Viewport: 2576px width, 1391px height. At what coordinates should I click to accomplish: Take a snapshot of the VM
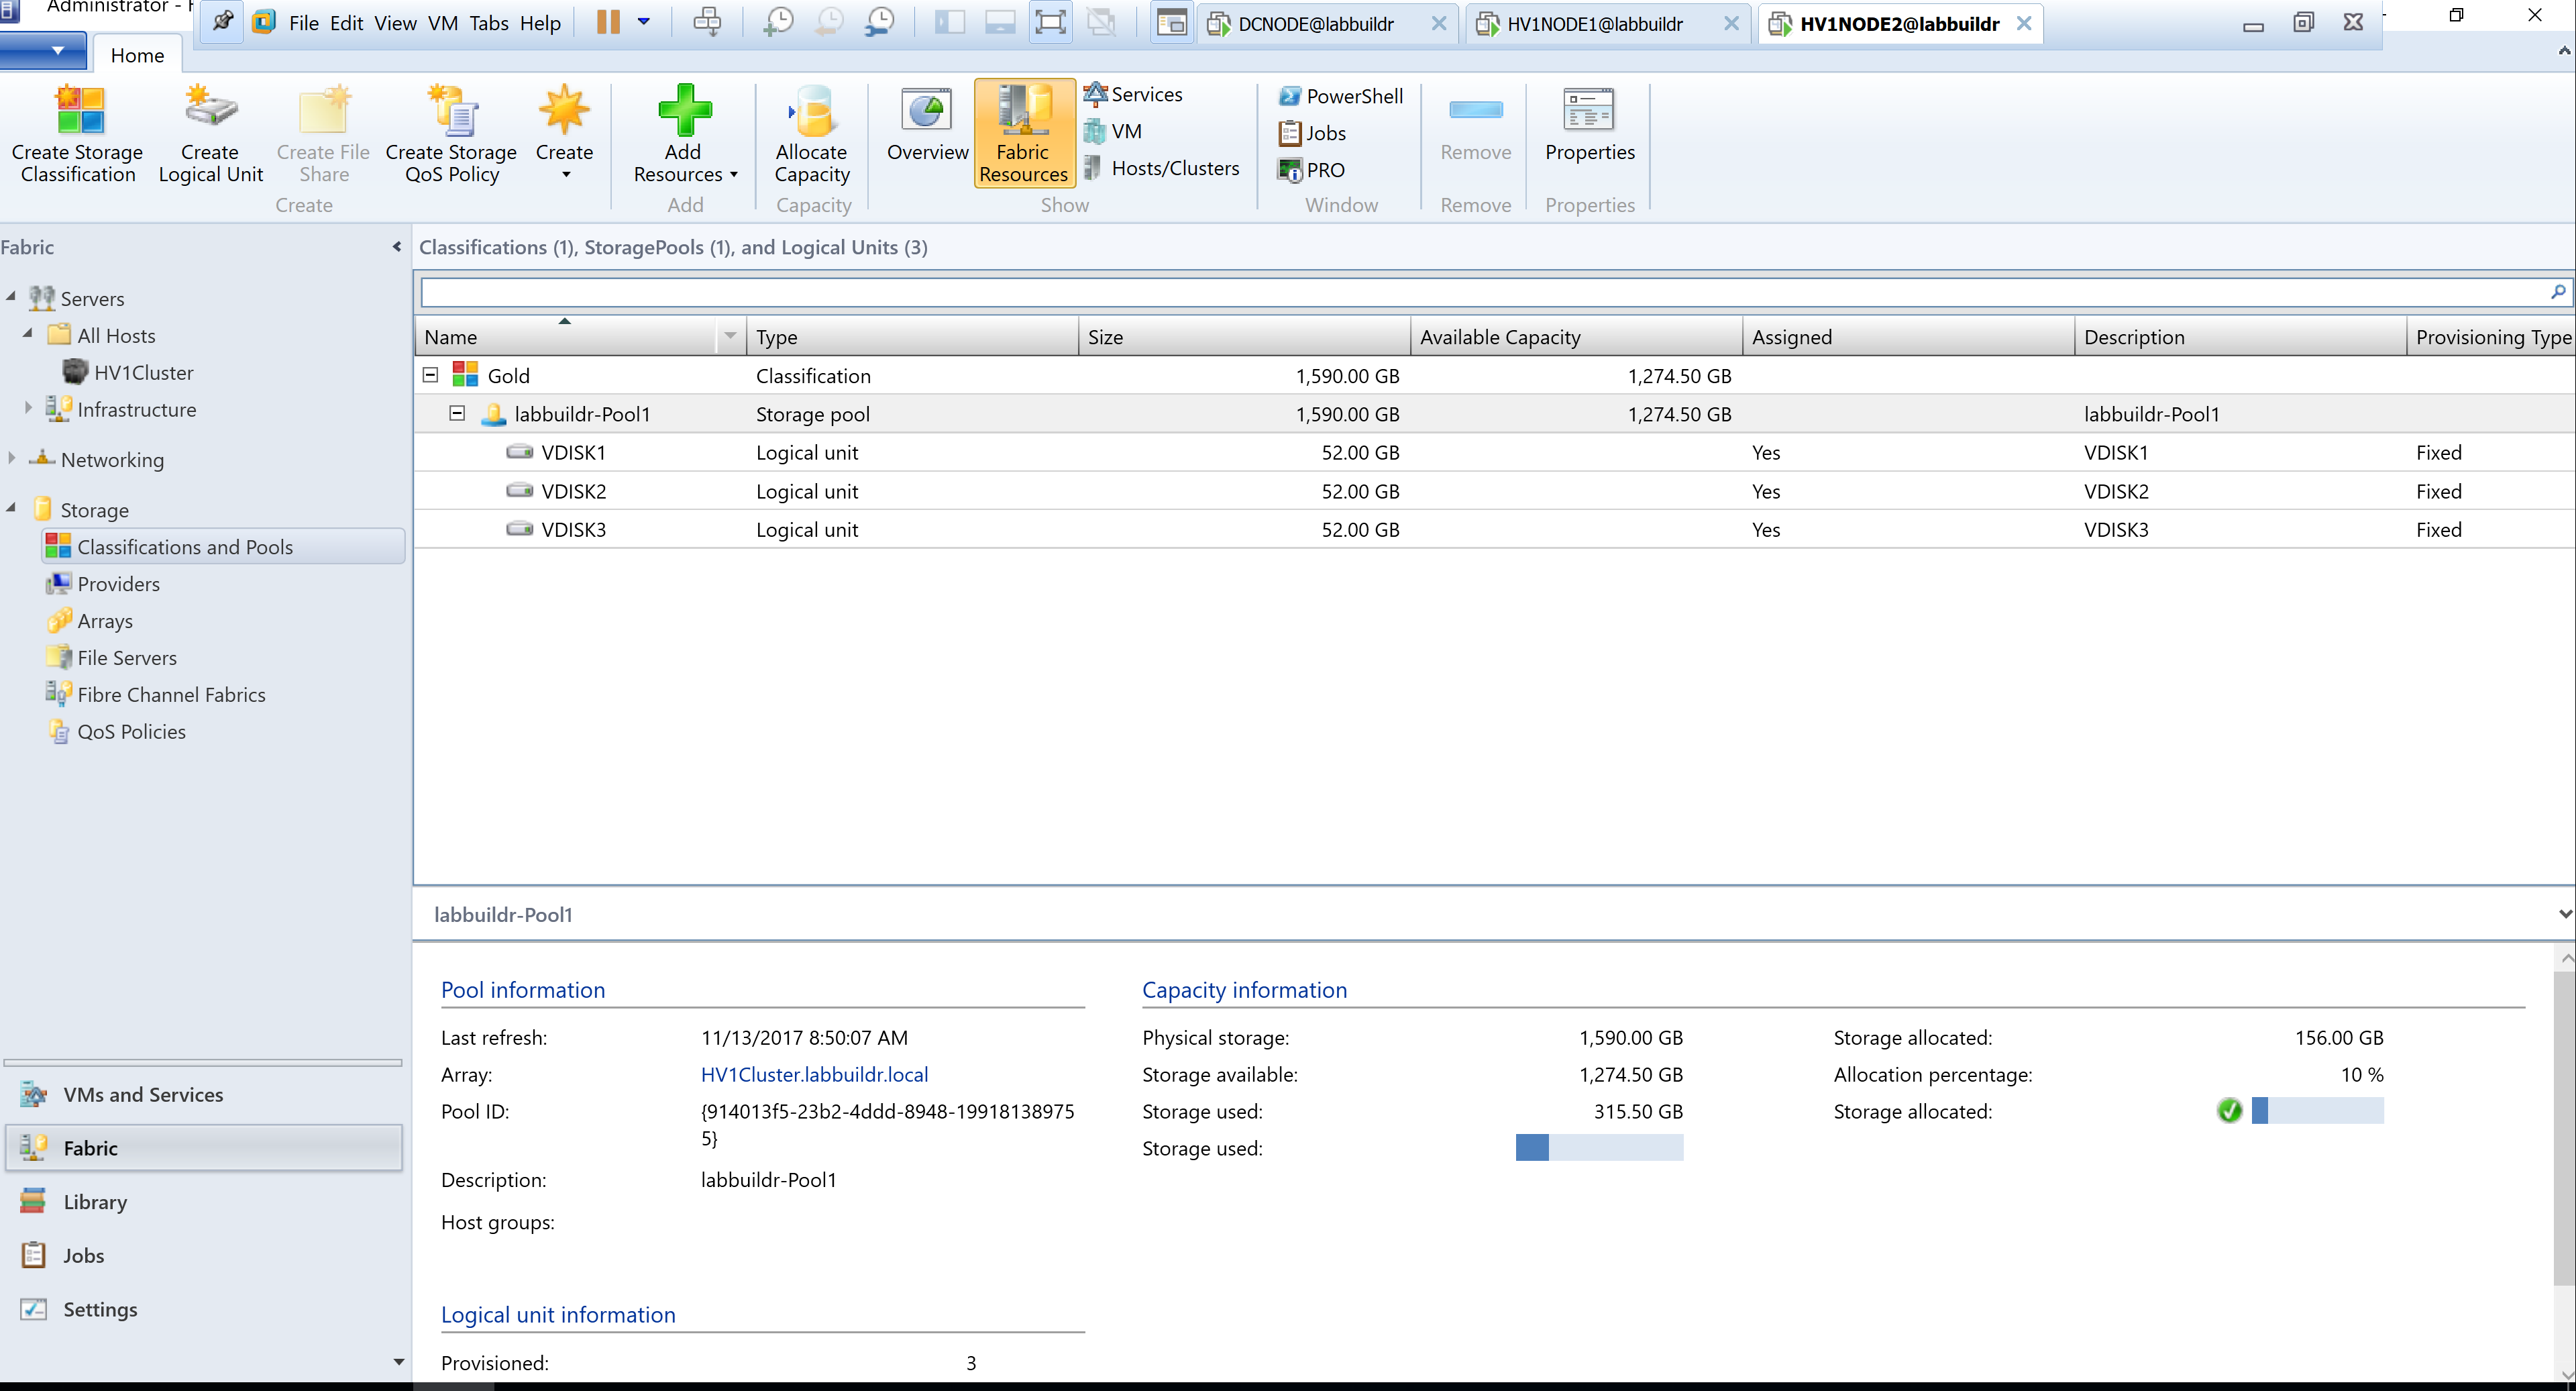point(777,22)
